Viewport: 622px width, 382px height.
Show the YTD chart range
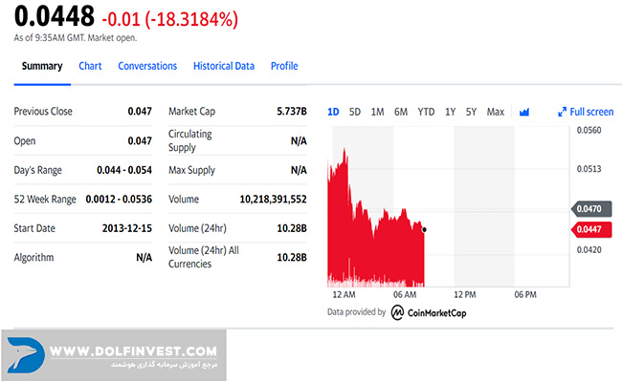(426, 112)
